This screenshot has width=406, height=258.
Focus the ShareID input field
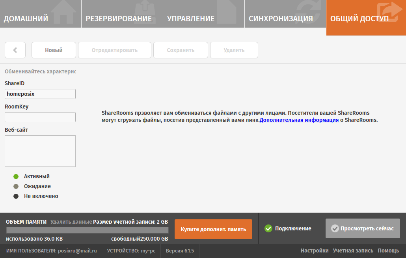[x=40, y=94]
